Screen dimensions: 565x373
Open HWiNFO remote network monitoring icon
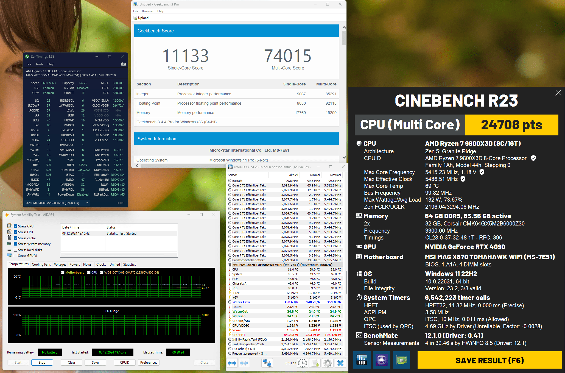pos(267,363)
